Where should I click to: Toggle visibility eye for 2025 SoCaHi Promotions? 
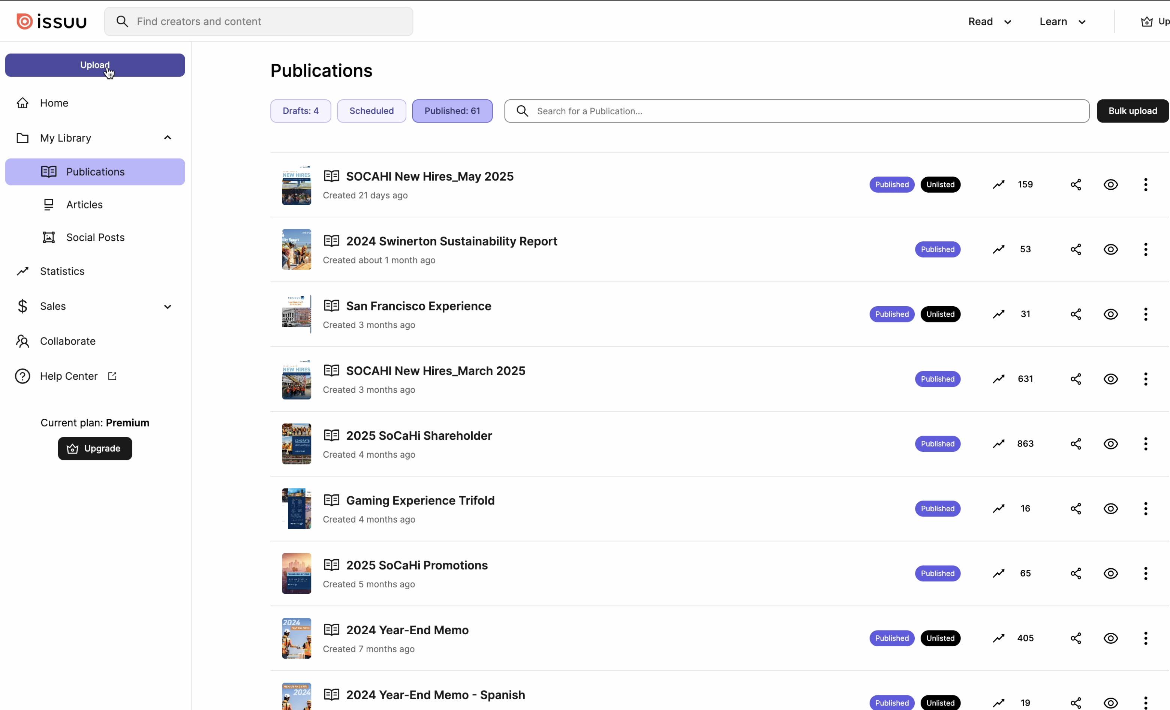(x=1110, y=573)
